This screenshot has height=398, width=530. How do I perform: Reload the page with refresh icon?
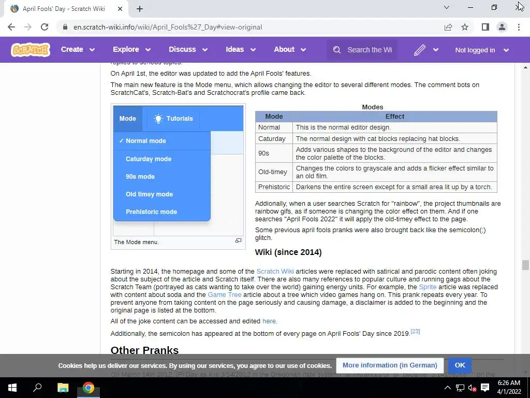[45, 27]
